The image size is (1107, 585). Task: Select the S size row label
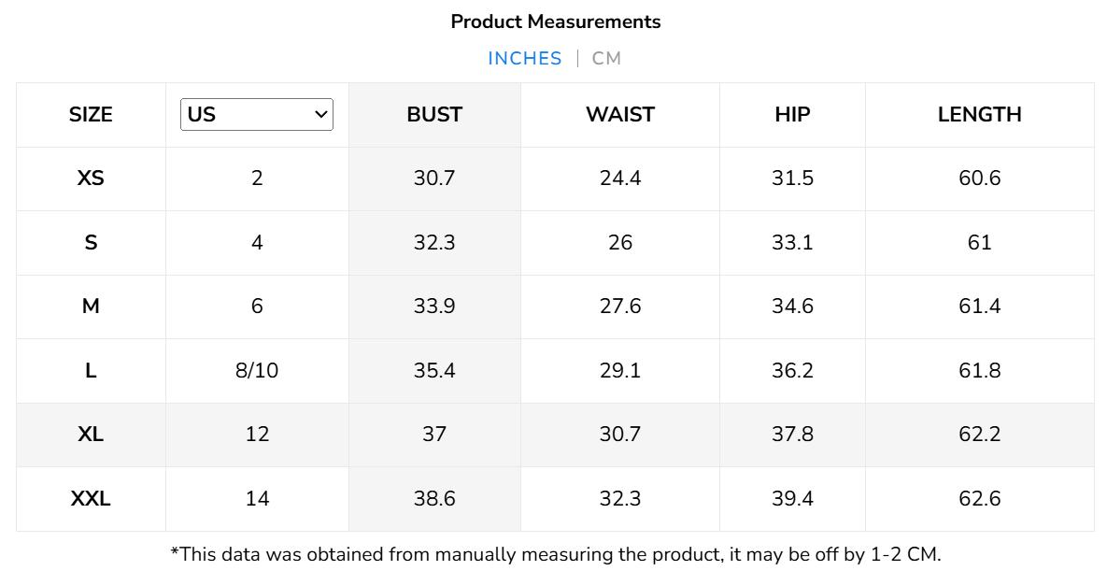pos(91,243)
